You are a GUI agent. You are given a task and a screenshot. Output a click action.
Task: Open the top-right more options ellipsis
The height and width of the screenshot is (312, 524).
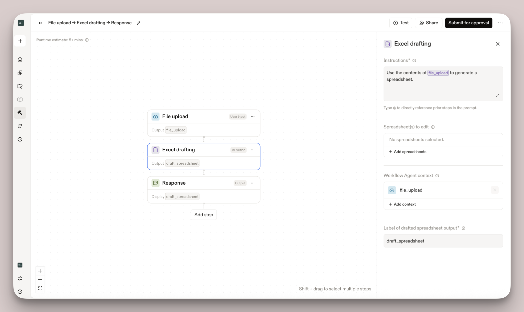point(500,23)
